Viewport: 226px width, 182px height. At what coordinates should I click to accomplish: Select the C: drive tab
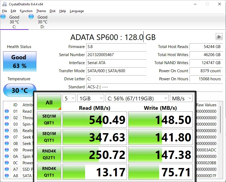point(14,22)
